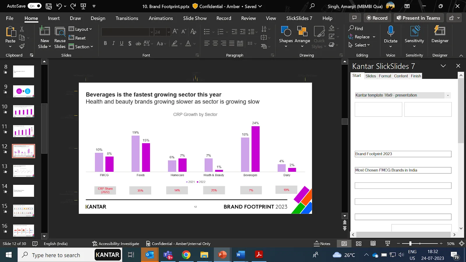Image resolution: width=466 pixels, height=262 pixels.
Task: Open Outlook from the taskbar
Action: (150, 255)
